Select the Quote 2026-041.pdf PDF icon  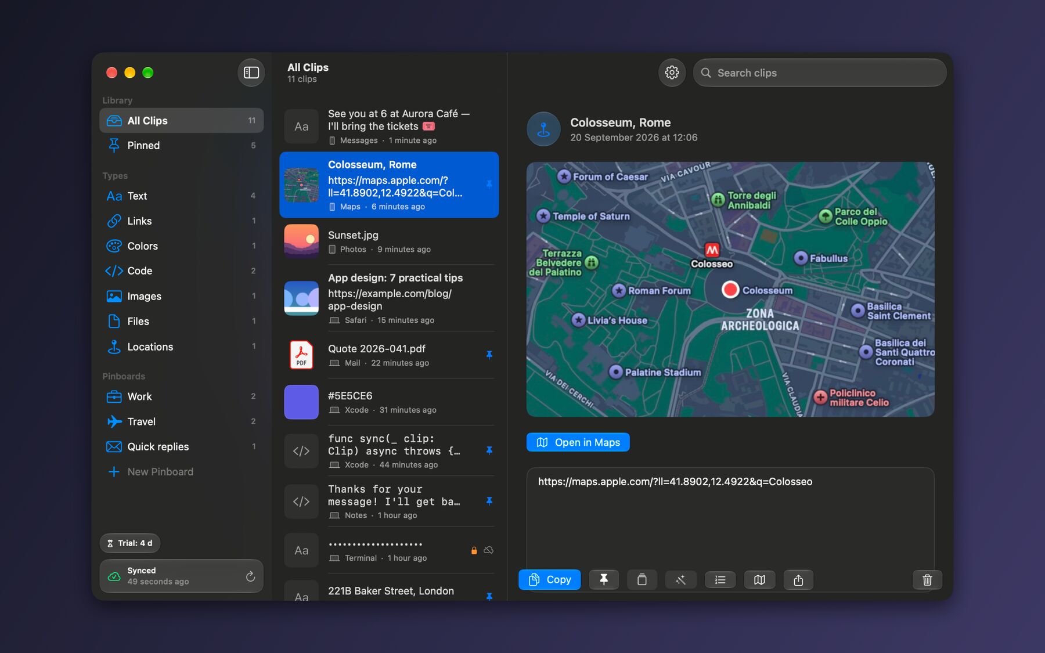301,355
